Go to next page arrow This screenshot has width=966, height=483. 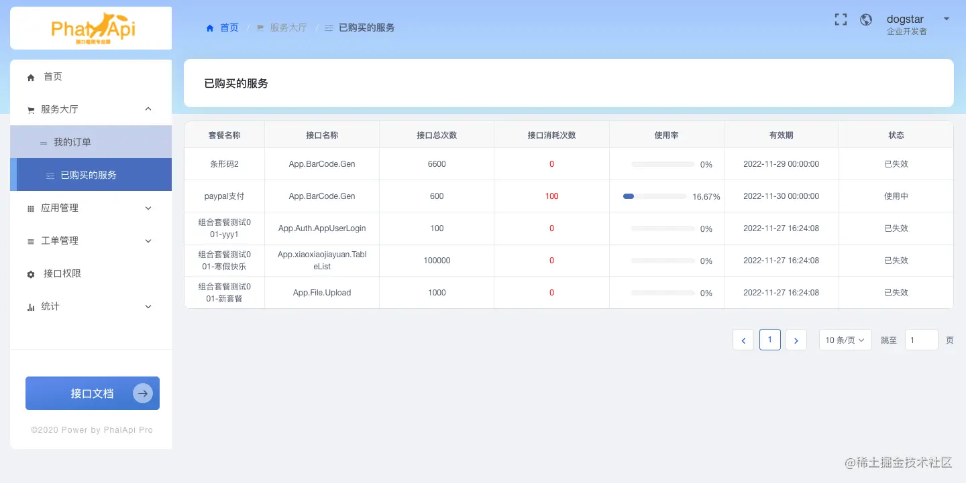(x=796, y=340)
